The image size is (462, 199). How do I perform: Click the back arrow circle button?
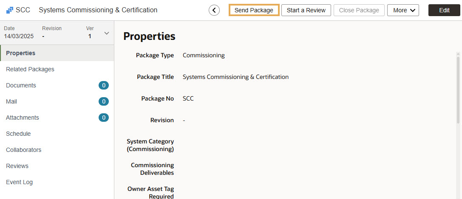click(x=214, y=10)
